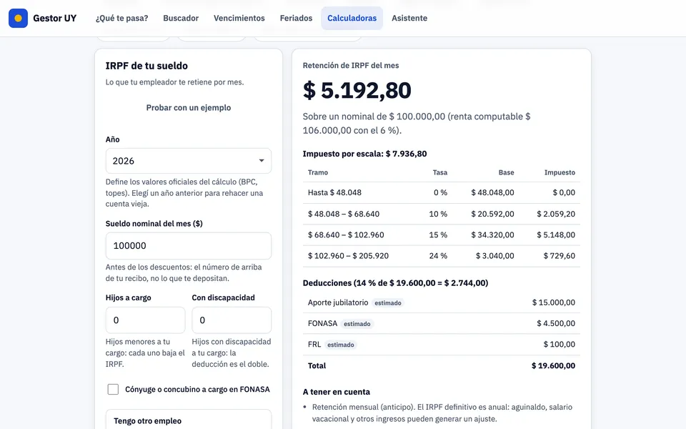Open the ¿Qué te pasa? section
The image size is (686, 429).
pyautogui.click(x=121, y=18)
